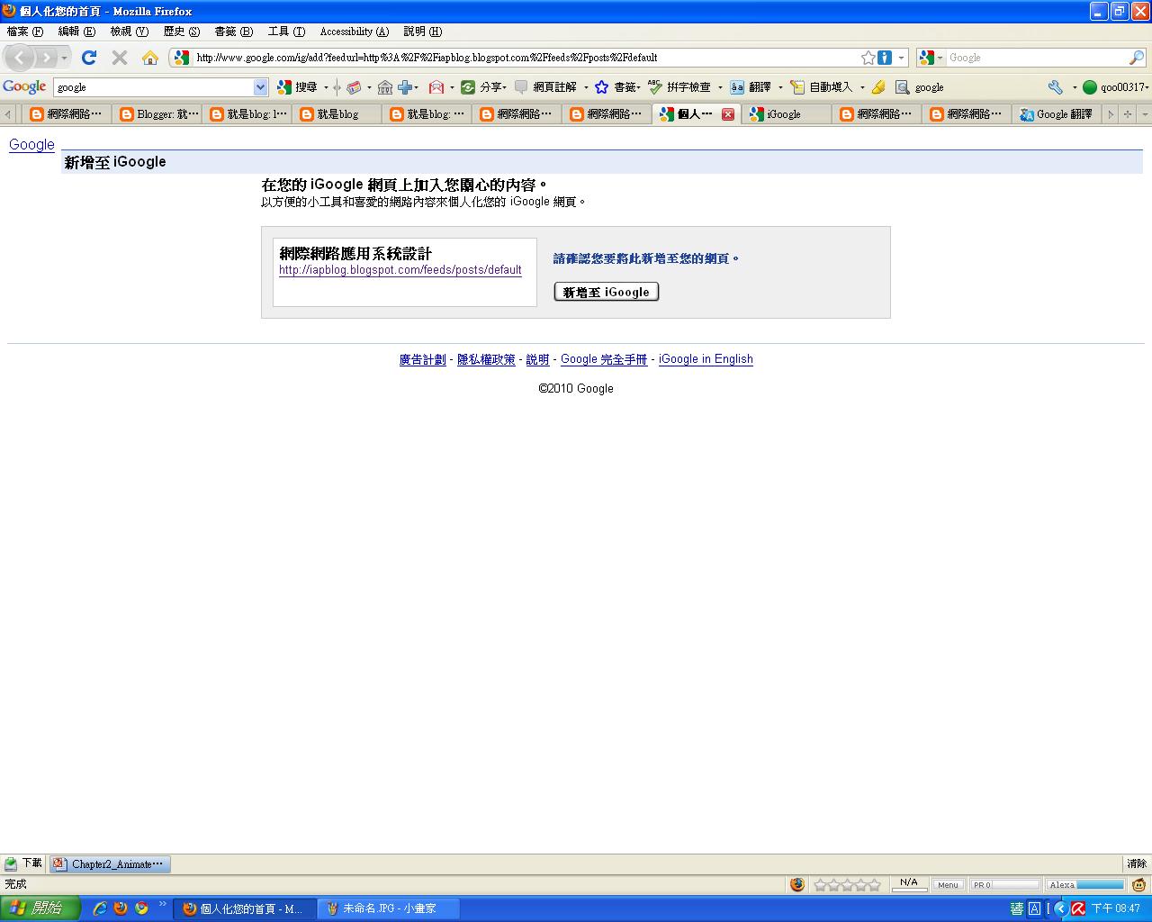1152x922 pixels.
Task: Open the 檢視 (V) menu
Action: (130, 32)
